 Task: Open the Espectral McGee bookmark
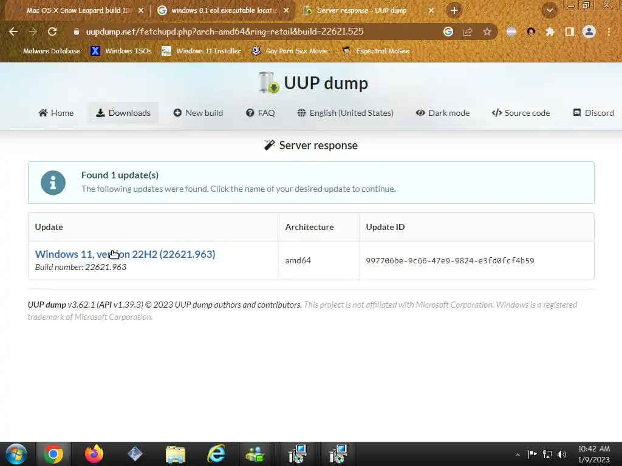point(375,51)
